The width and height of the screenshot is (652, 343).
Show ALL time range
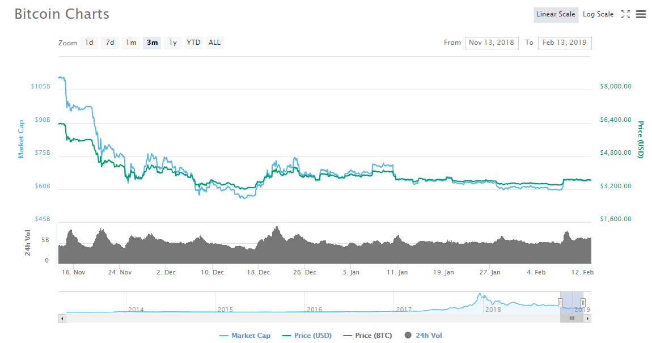pyautogui.click(x=214, y=43)
